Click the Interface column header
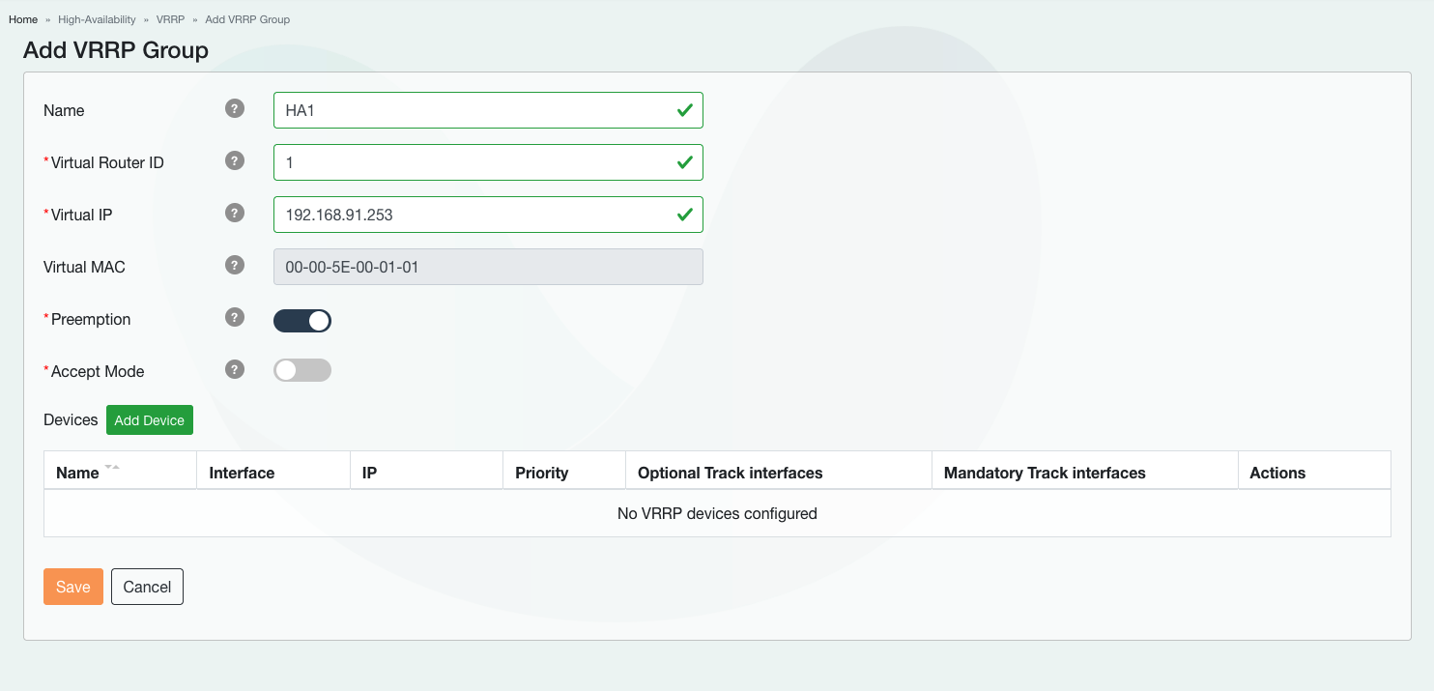 (243, 473)
